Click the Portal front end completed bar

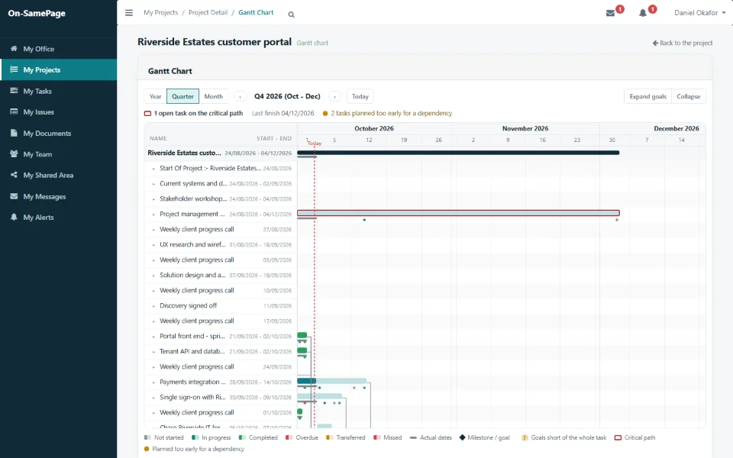tap(302, 335)
